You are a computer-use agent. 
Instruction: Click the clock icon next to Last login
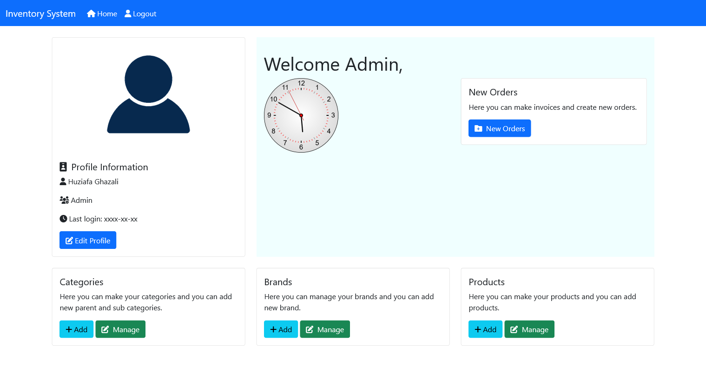[x=63, y=219]
